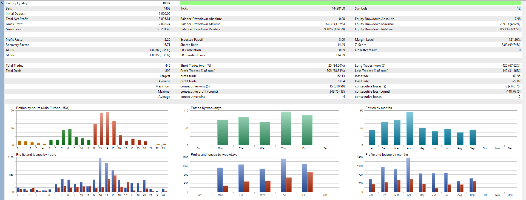Select the Total Net Profit label

coord(17,19)
